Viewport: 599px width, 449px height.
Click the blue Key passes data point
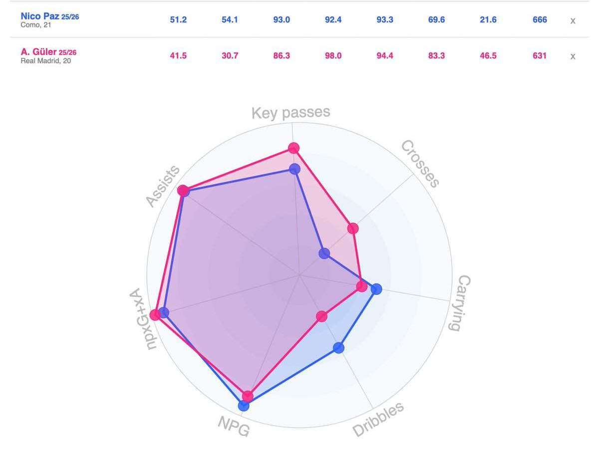295,169
